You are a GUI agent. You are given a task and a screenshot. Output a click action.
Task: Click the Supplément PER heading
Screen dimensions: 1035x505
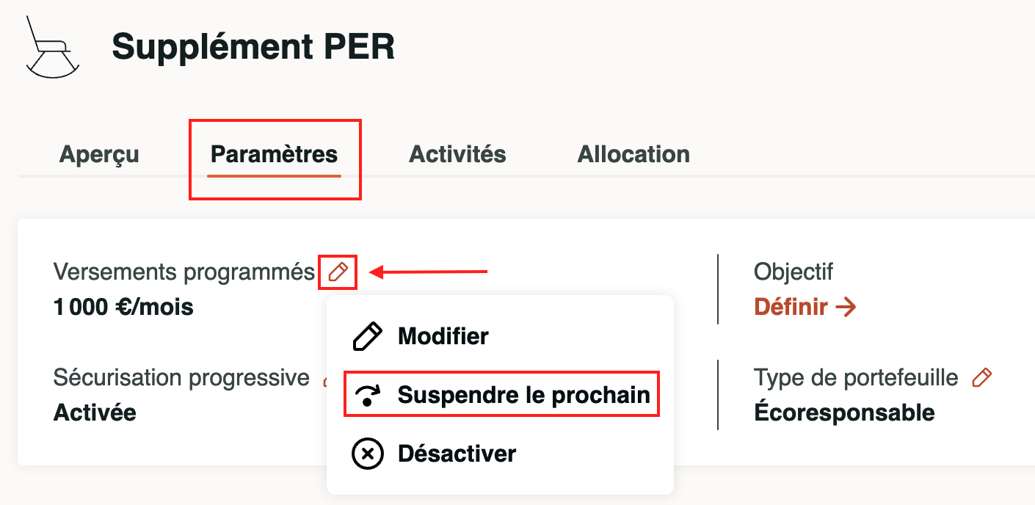coord(253,47)
